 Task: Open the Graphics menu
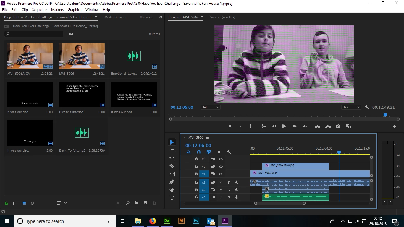(x=75, y=10)
